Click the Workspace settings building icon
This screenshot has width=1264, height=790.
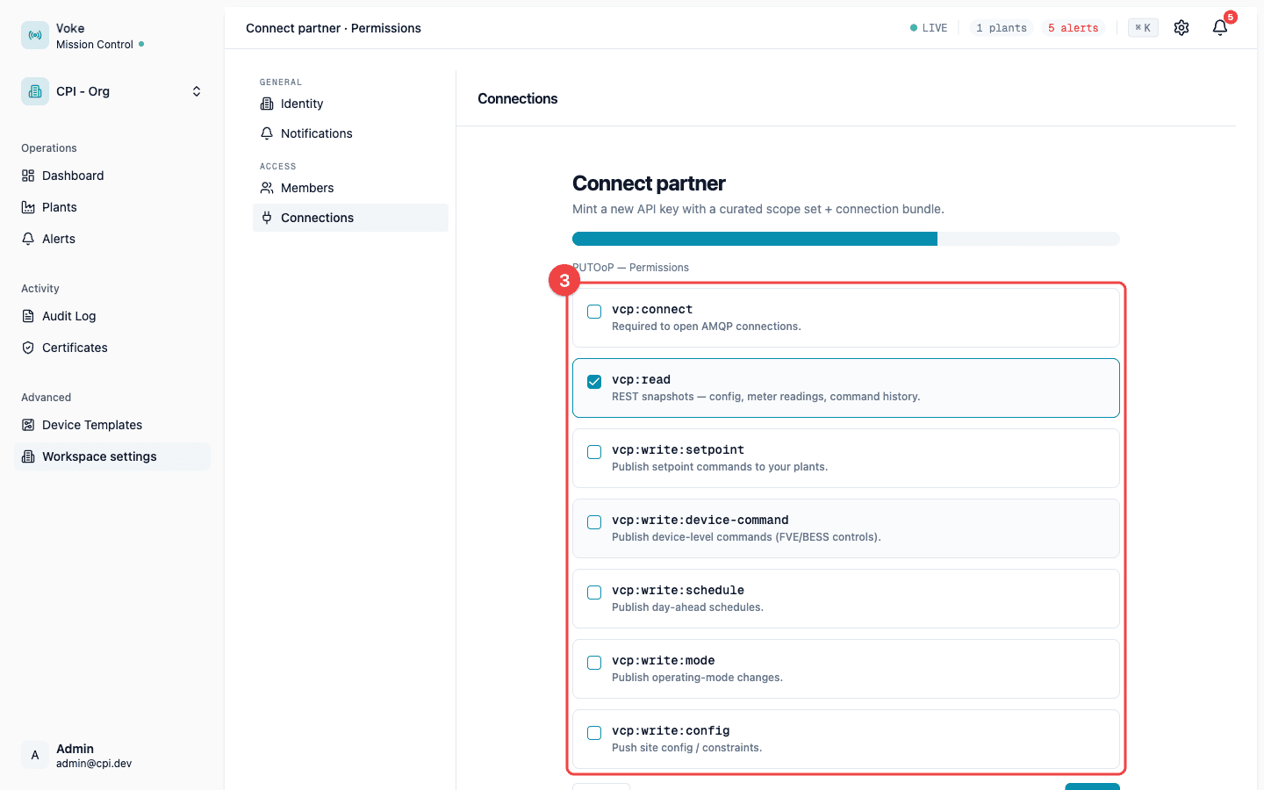[x=28, y=456]
